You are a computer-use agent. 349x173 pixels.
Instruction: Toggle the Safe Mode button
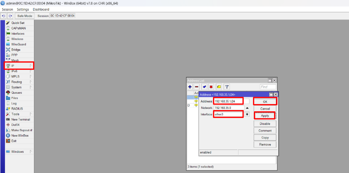click(25, 16)
